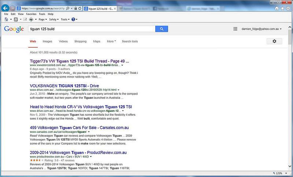Select the 'tiguan 125 build' browser tab
This screenshot has width=293, height=177.
(100, 8)
